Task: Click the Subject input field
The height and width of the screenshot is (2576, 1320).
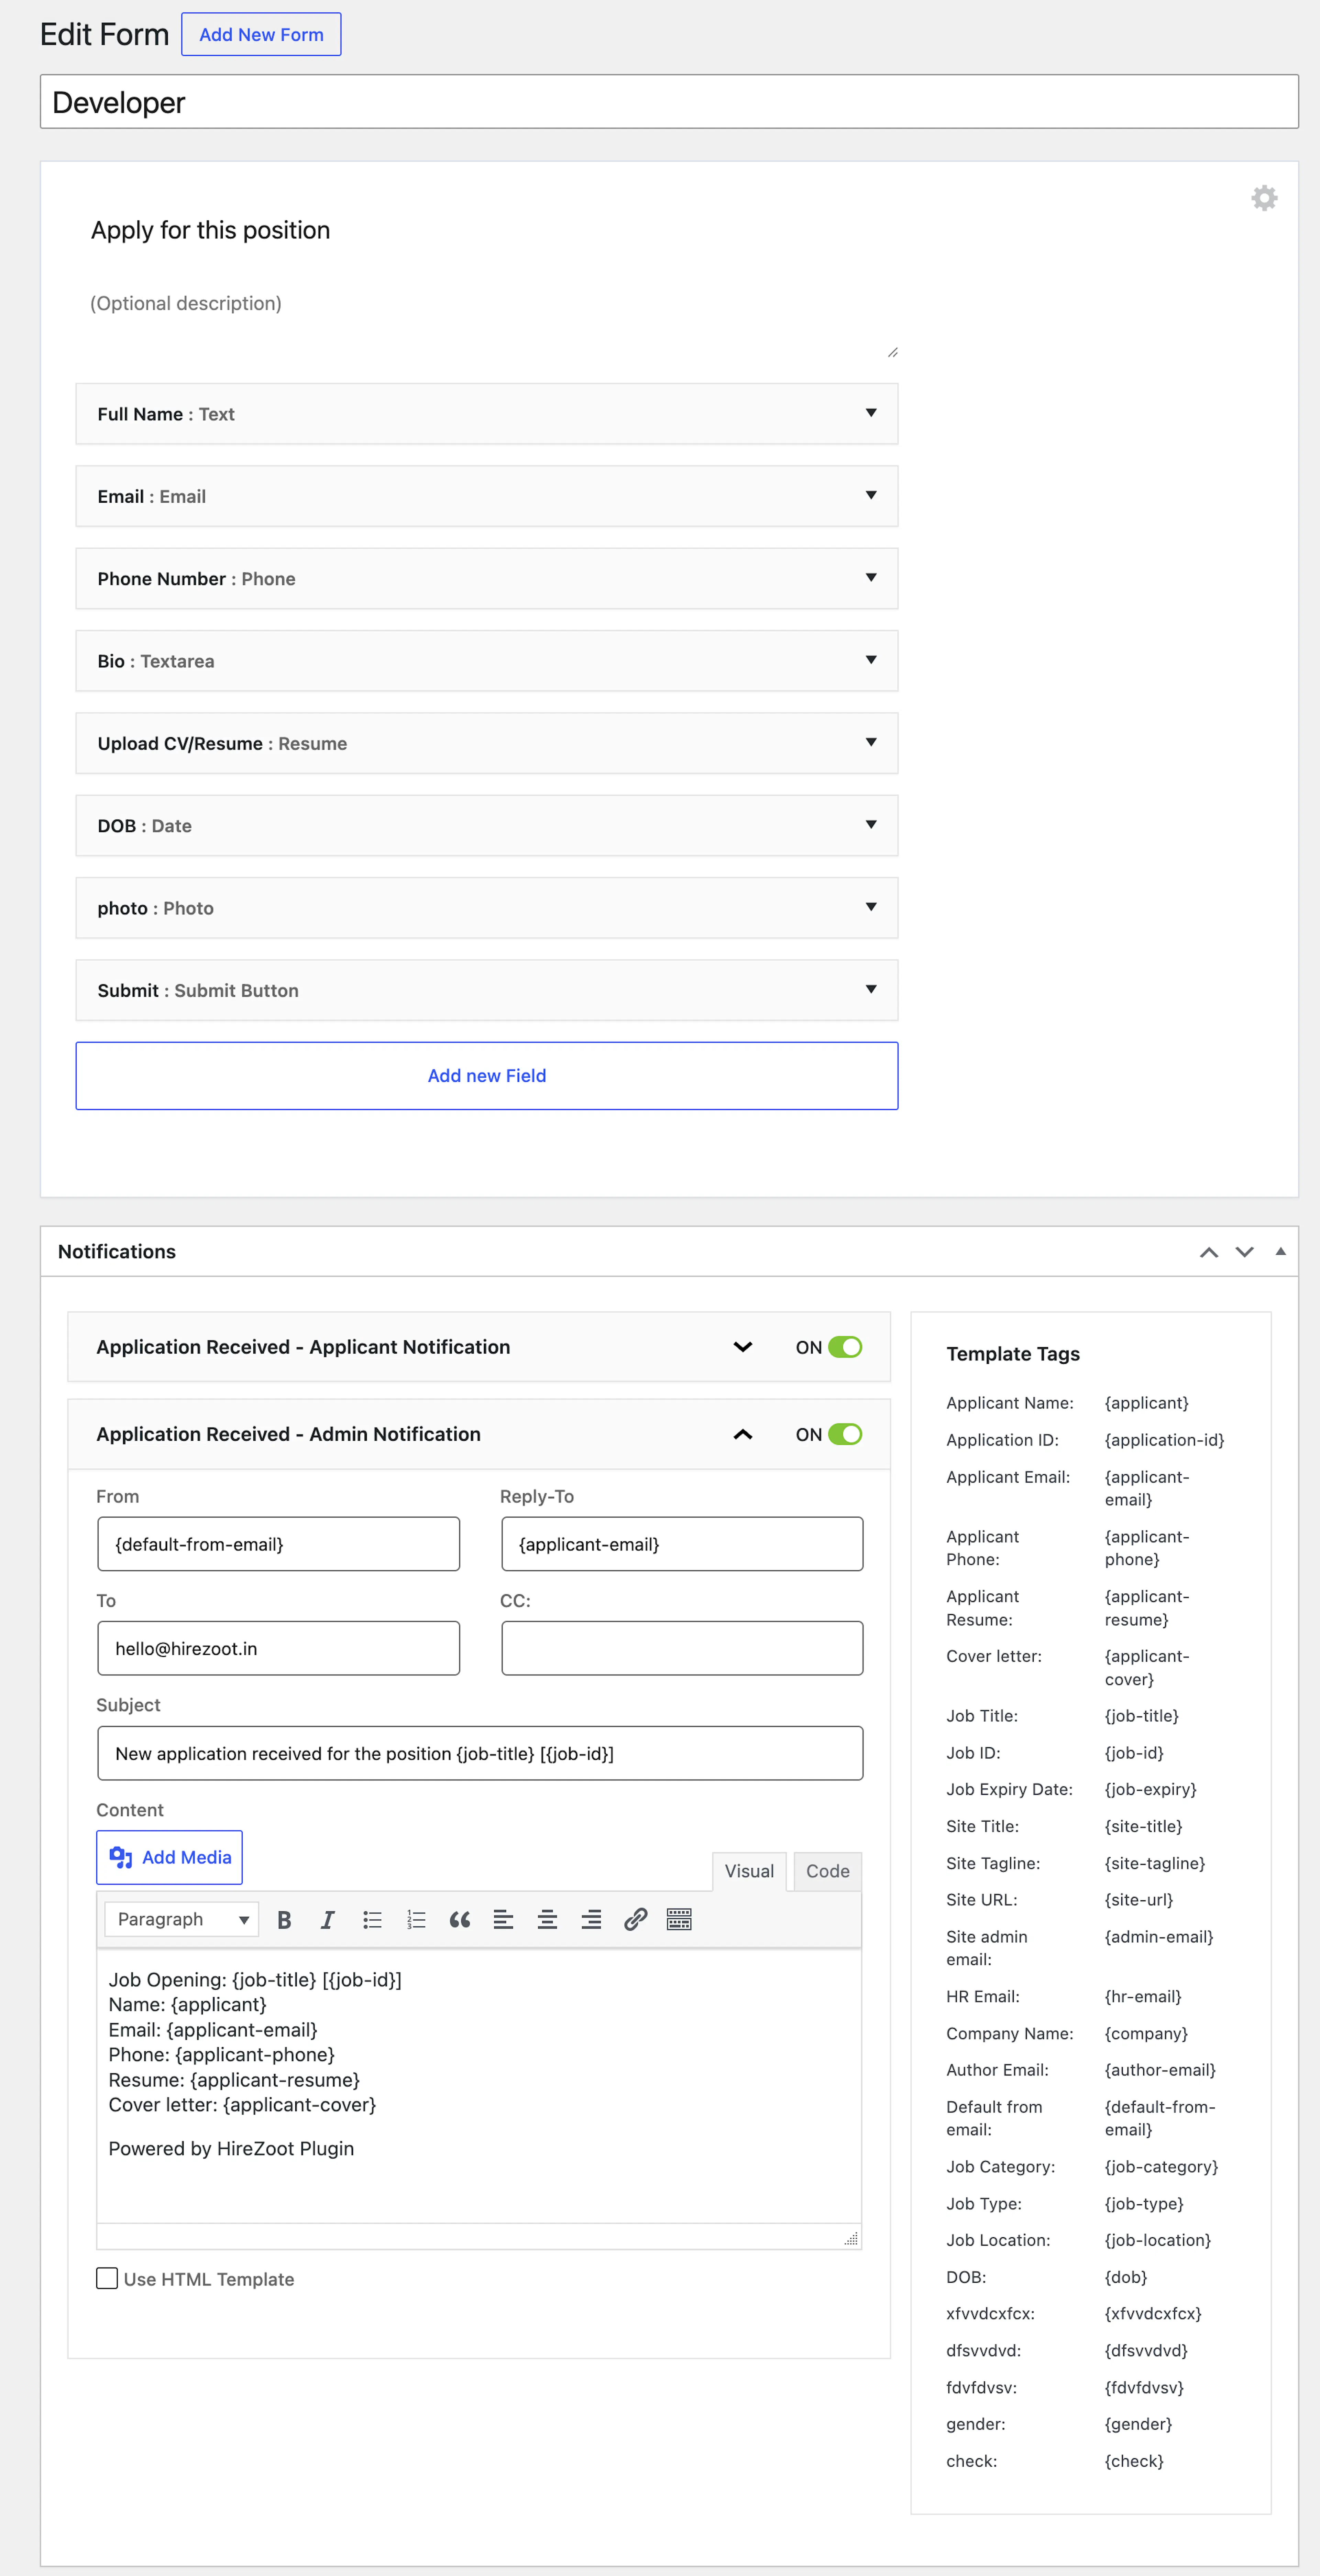Action: click(480, 1753)
